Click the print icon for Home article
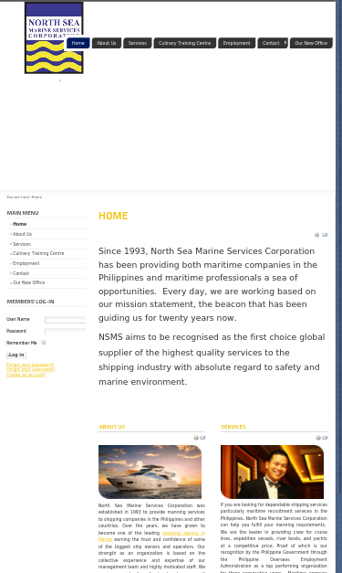342x573 pixels. pos(316,235)
